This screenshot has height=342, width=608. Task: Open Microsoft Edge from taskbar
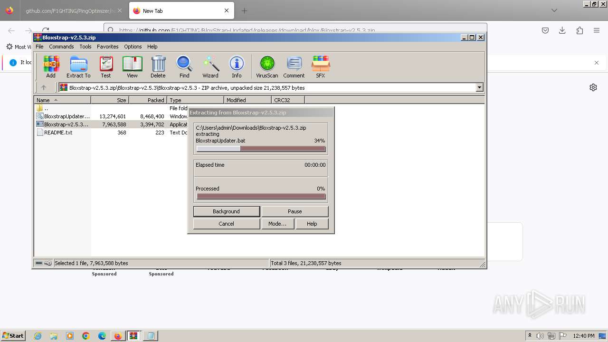[x=102, y=336]
